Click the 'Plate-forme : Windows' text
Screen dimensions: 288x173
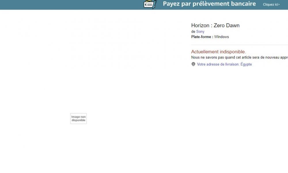coord(210,37)
